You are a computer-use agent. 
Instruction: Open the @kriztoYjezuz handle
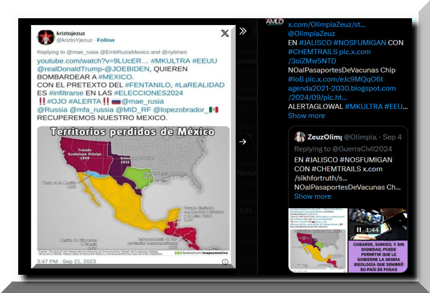coord(74,40)
